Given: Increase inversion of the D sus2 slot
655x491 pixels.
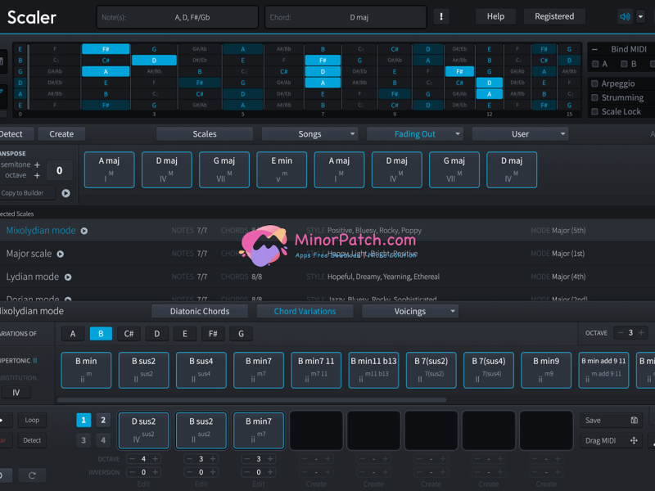Looking at the screenshot, I should pyautogui.click(x=156, y=472).
